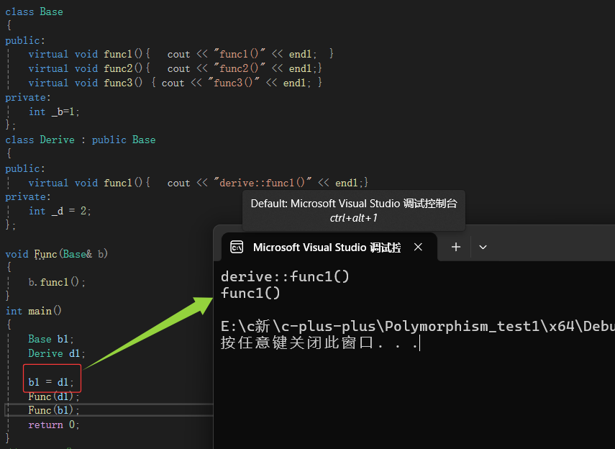
Task: Close the Microsoft Visual Studio console tab
Action: pos(418,248)
